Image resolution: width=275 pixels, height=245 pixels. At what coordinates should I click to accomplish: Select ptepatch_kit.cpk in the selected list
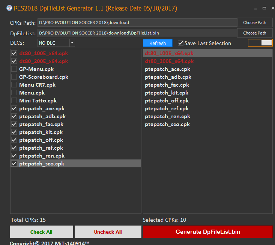[x=208, y=93]
